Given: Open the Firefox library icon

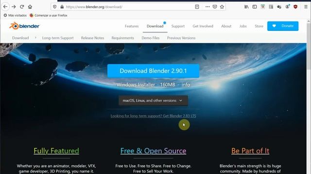Looking at the screenshot, I should tap(246, 7).
